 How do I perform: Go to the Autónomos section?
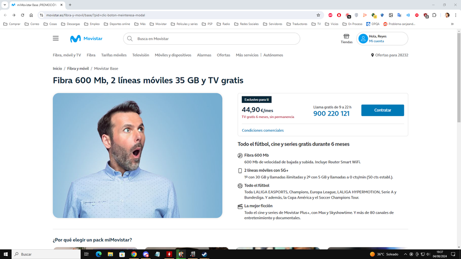pyautogui.click(x=273, y=55)
